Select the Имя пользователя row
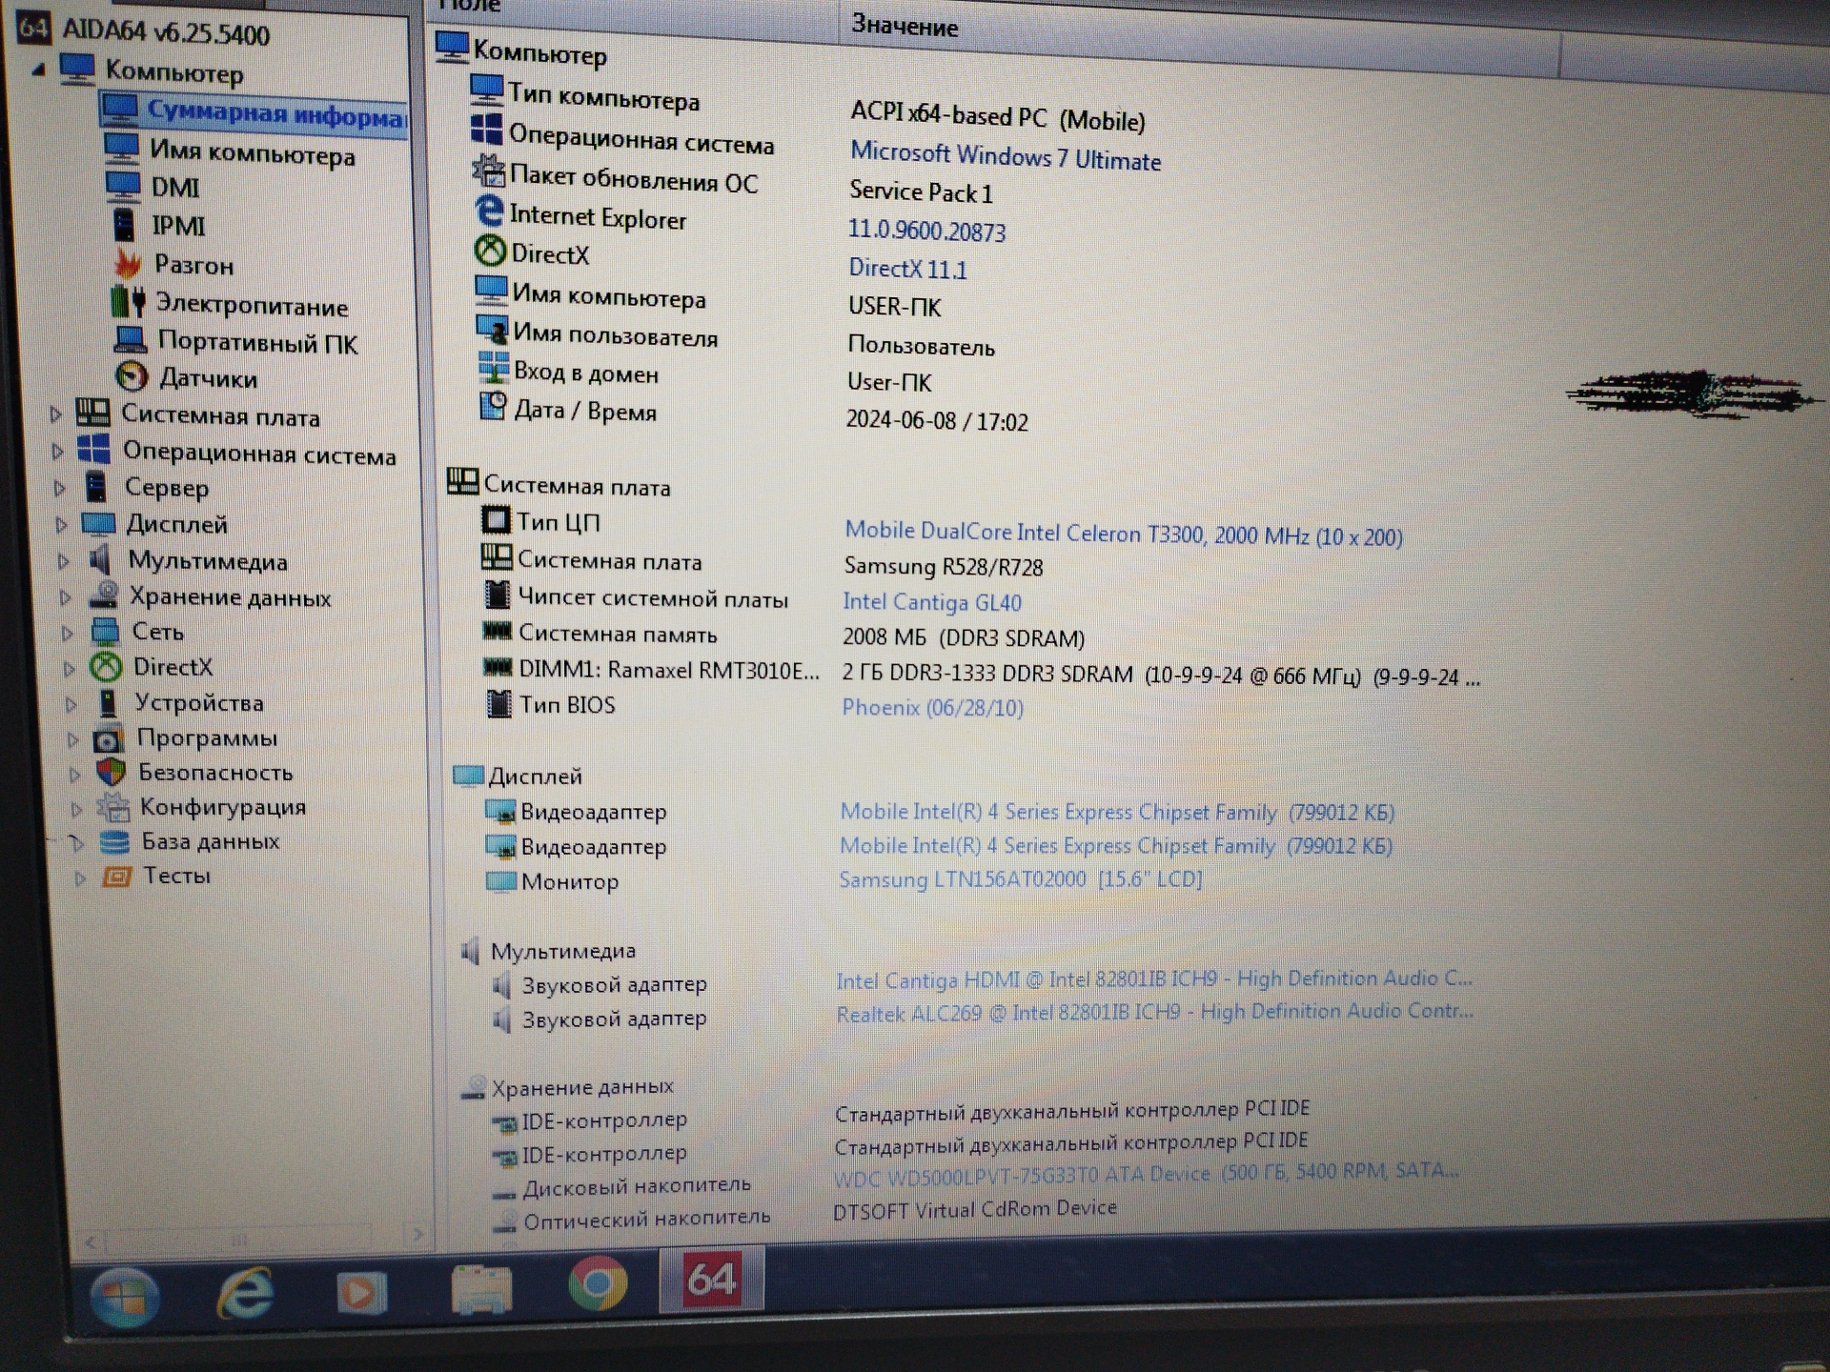 (735, 339)
